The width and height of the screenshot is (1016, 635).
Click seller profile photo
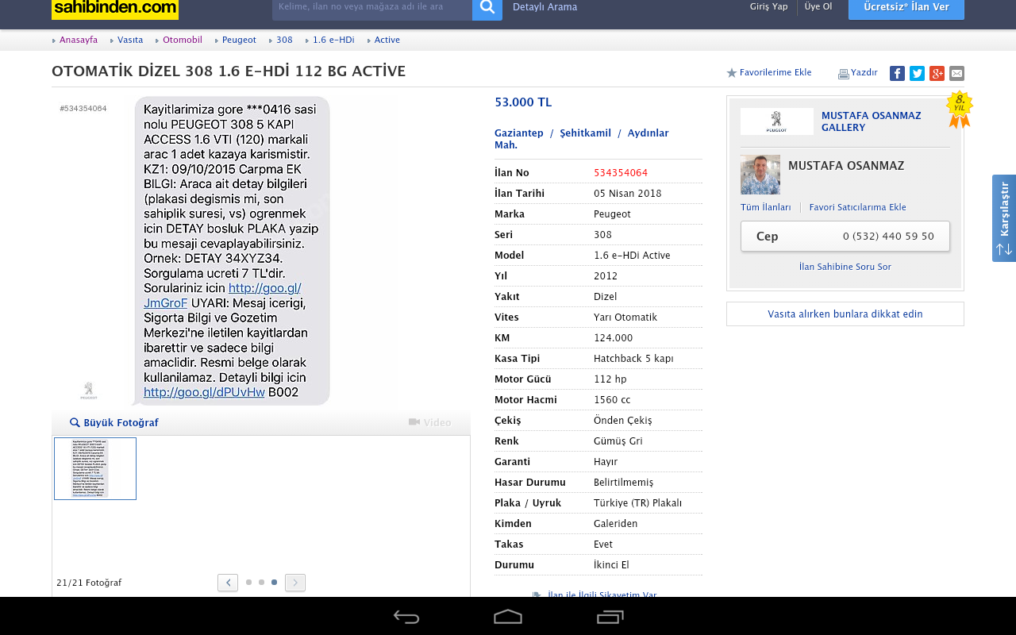(x=760, y=175)
